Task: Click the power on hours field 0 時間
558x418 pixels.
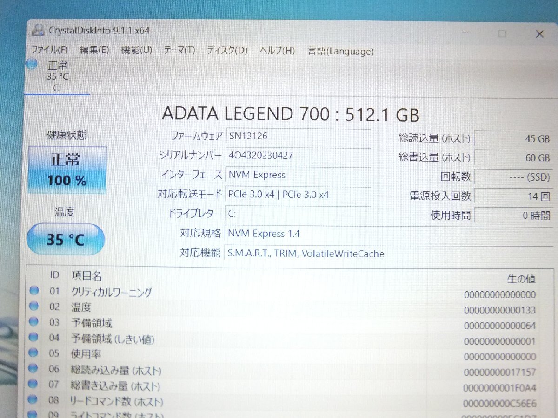Action: (x=514, y=216)
